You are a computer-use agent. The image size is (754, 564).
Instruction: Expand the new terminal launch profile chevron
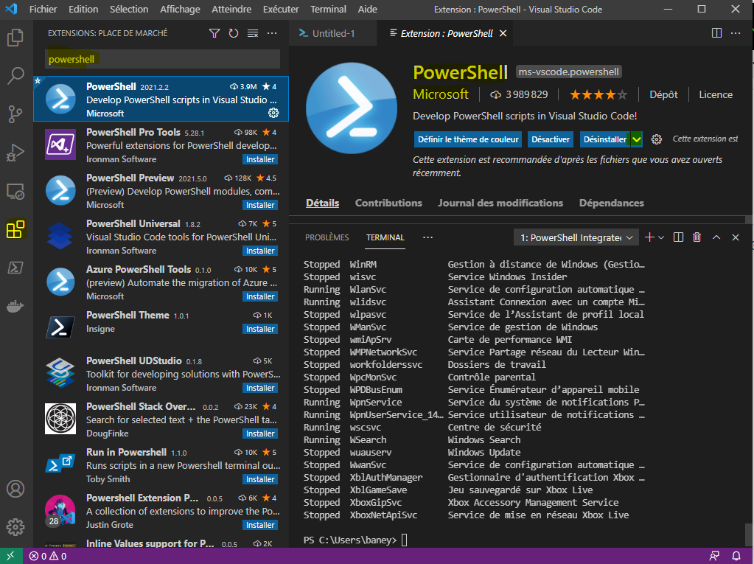pyautogui.click(x=661, y=237)
